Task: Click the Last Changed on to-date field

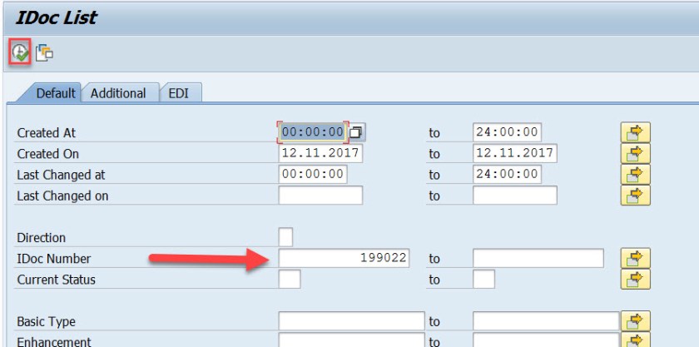Action: (x=515, y=195)
